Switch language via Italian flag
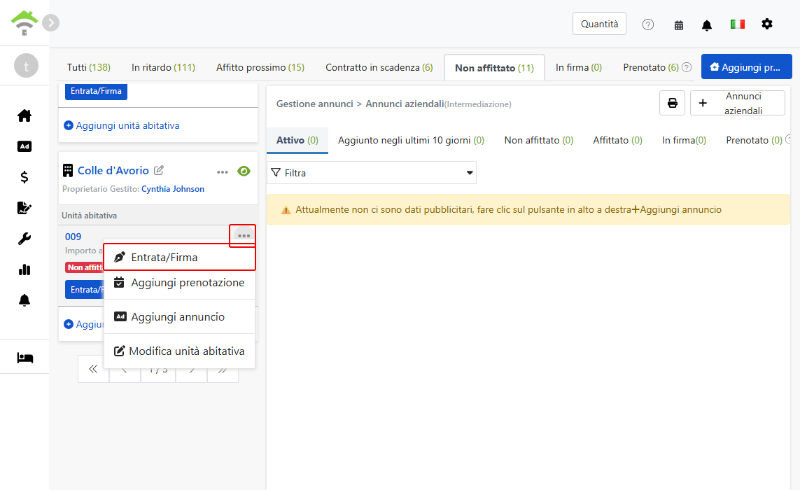This screenshot has width=800, height=490. pos(737,24)
